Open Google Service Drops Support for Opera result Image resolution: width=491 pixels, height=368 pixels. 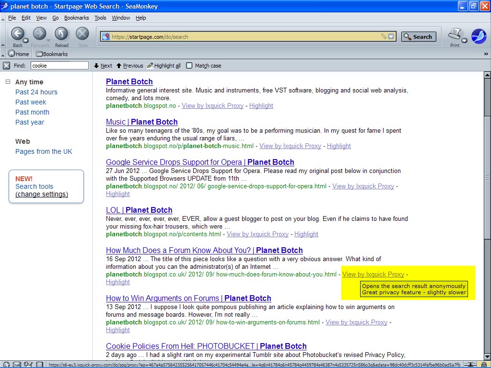pos(200,162)
